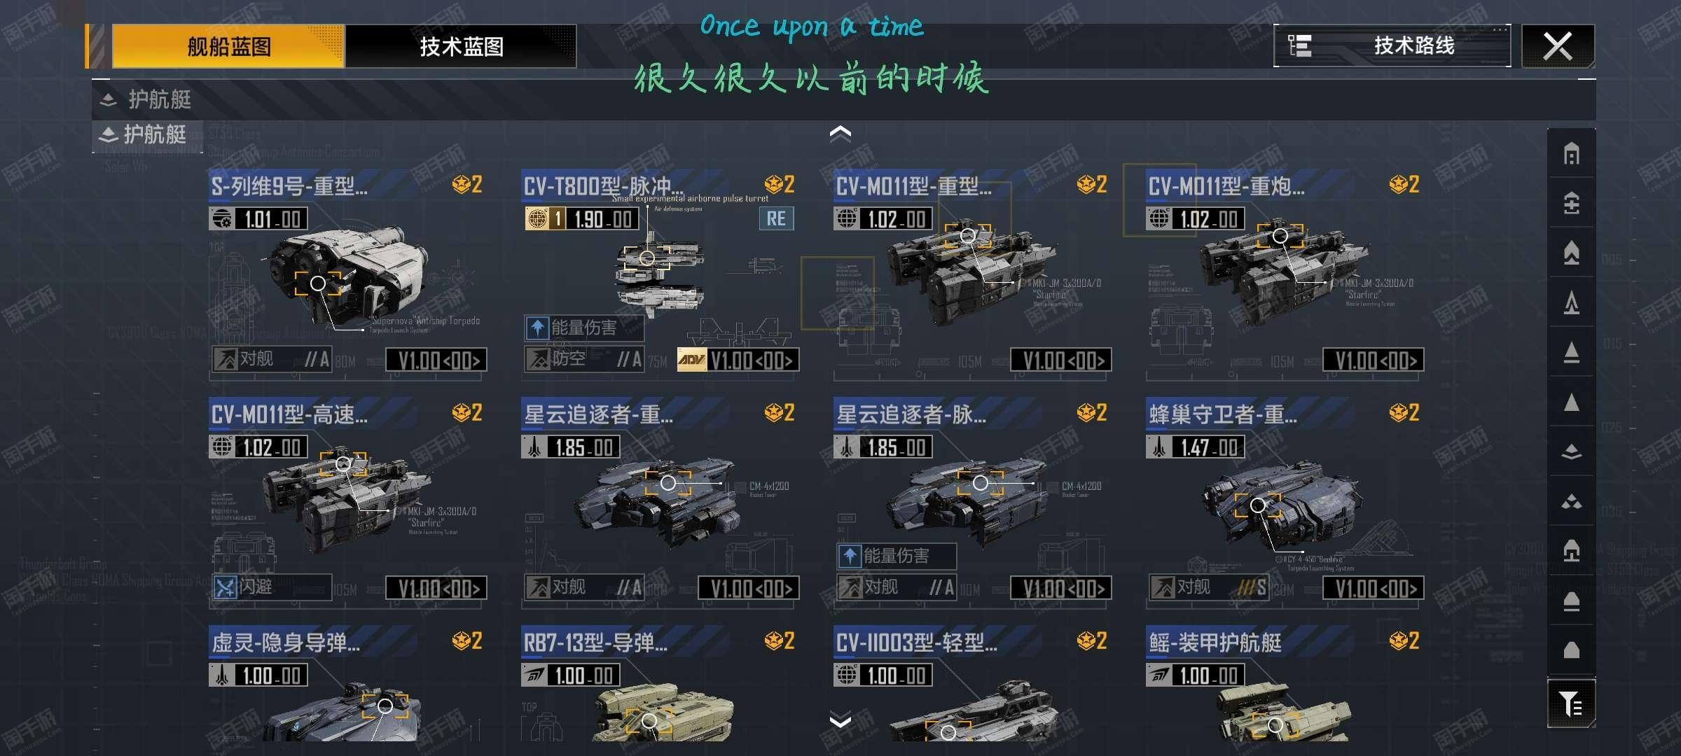Click the ADV badge on CV-T800 card
This screenshot has height=756, width=1681.
pos(691,360)
